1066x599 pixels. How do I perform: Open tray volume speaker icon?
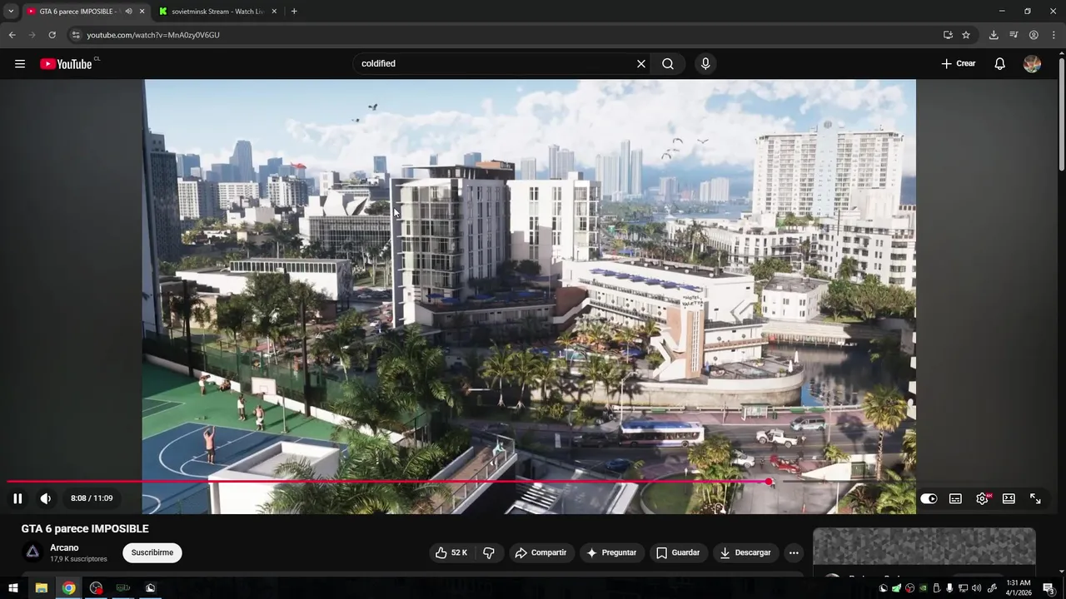[x=977, y=588]
